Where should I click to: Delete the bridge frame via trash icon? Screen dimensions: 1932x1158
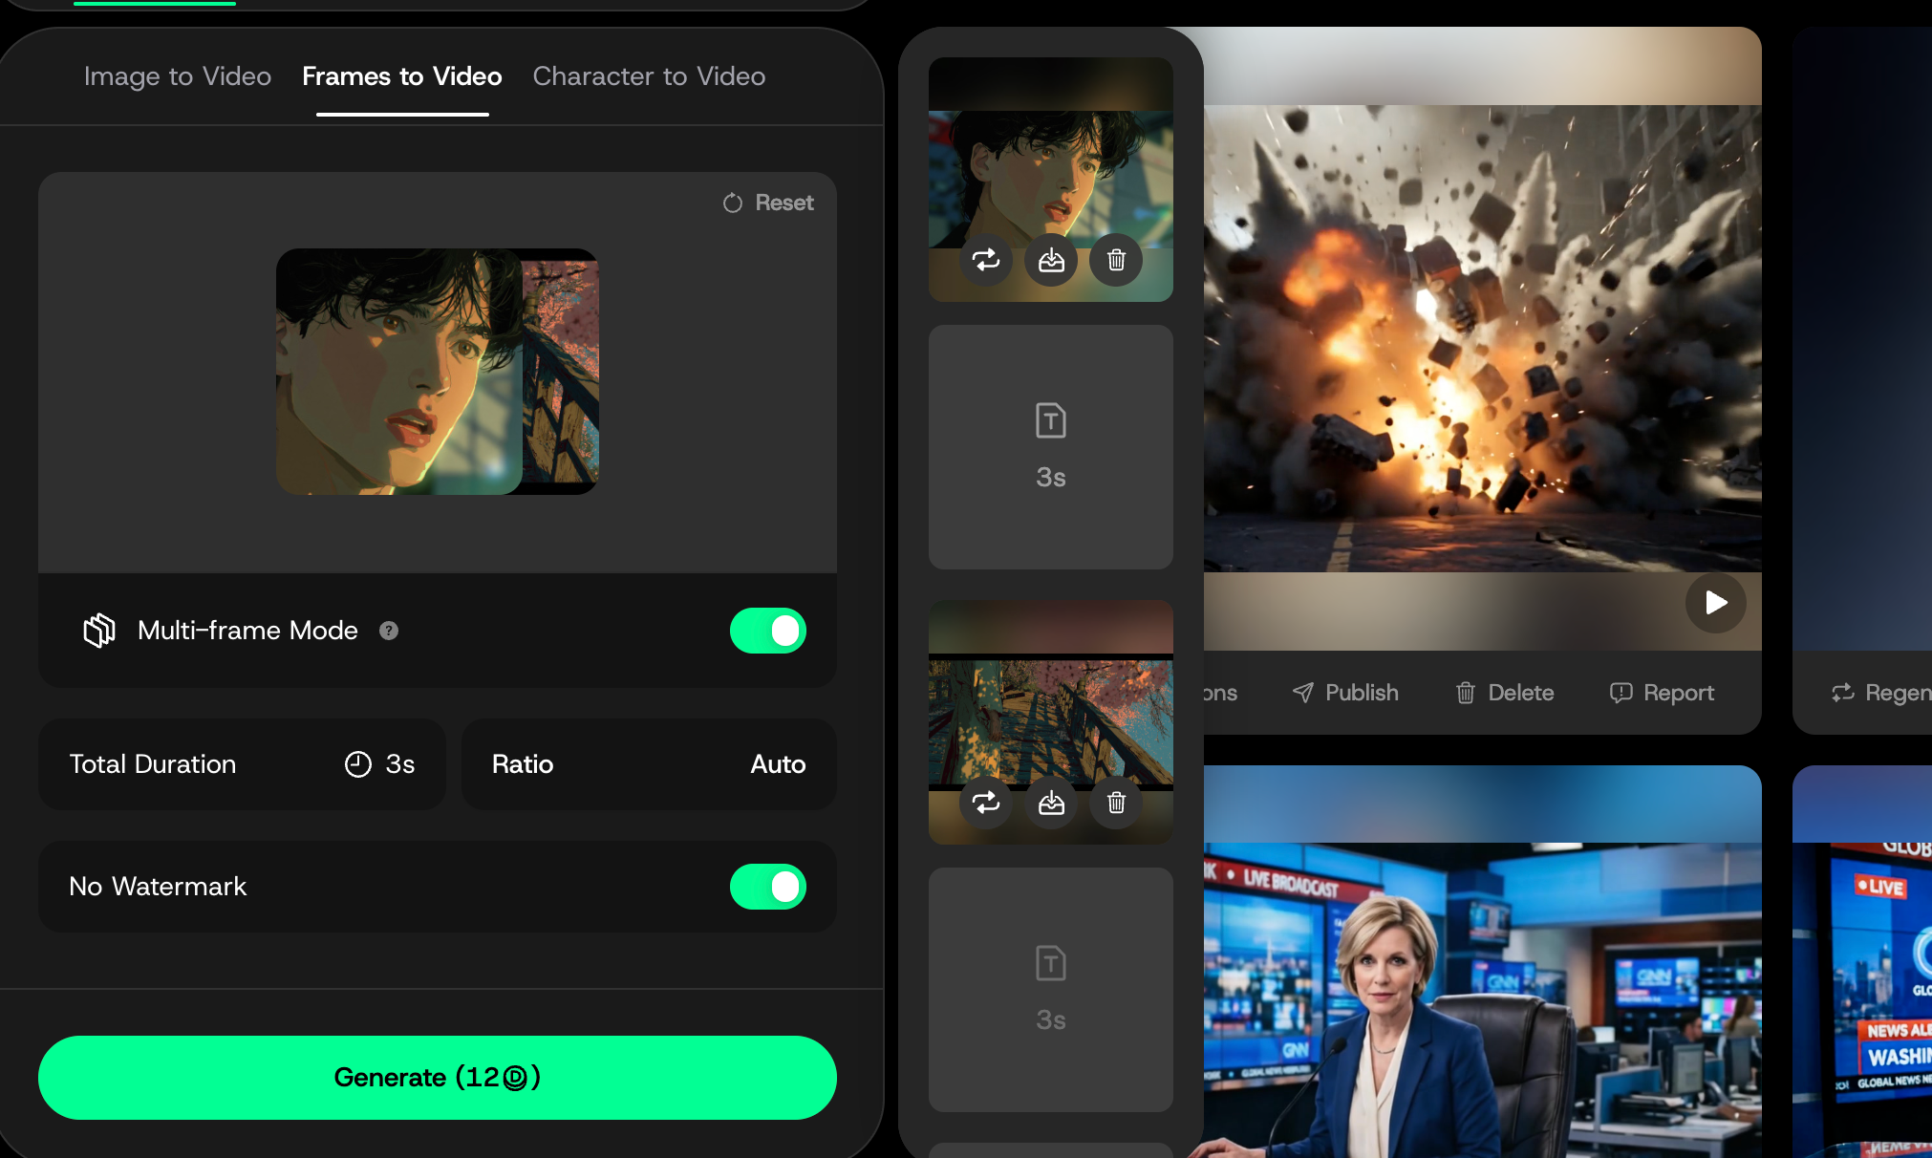1116,803
